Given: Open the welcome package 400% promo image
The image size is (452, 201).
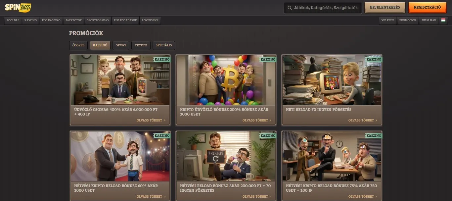Looking at the screenshot, I should coord(120,80).
